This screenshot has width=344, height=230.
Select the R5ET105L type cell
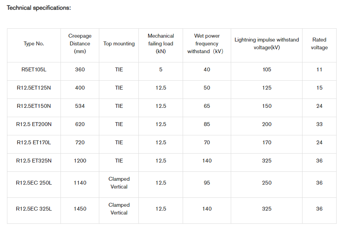click(34, 69)
